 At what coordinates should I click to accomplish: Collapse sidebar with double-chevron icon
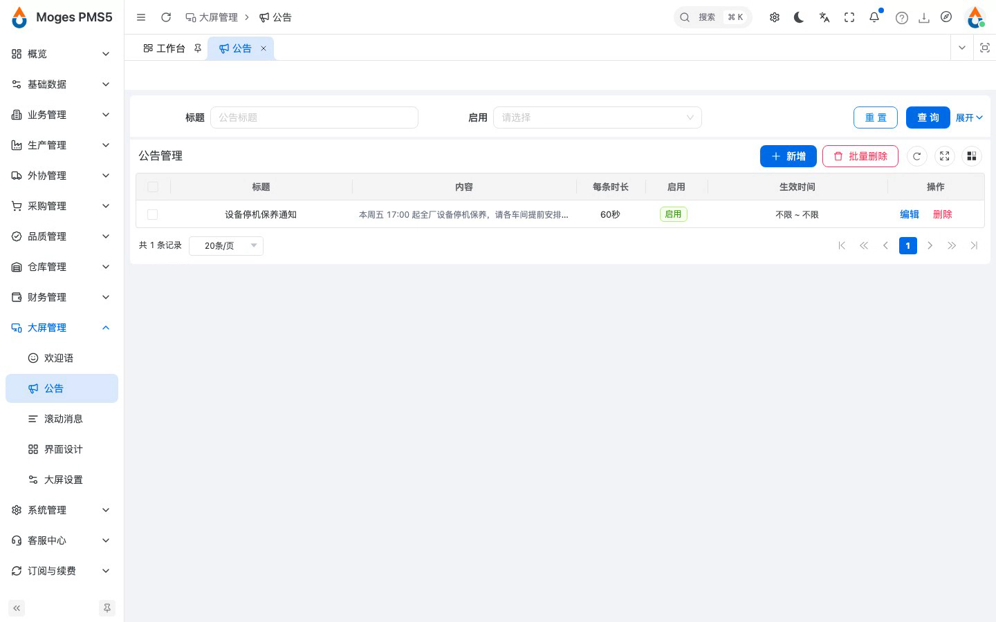point(17,608)
